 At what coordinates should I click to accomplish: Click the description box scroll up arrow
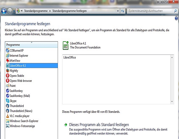pos(172,57)
